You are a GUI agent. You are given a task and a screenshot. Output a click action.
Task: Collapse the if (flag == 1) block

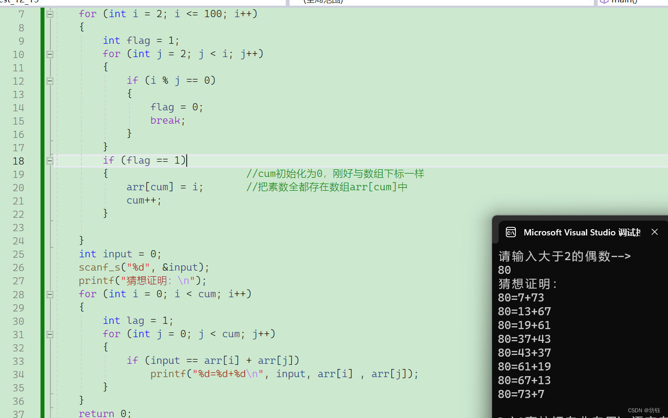49,161
